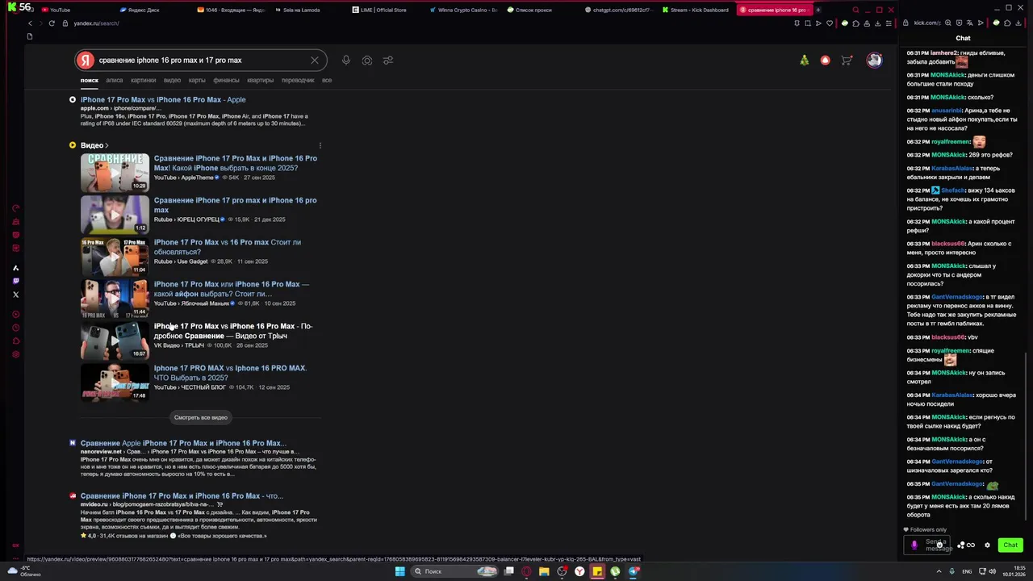Open nanoreview.net Сравнение Apple iPhone result

click(x=183, y=443)
